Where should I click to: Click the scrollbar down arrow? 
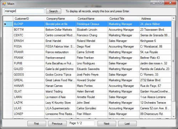(174, 116)
